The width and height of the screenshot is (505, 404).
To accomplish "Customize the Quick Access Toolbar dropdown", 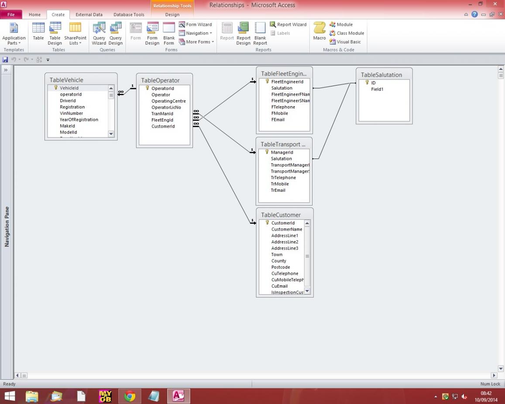I will tap(48, 59).
